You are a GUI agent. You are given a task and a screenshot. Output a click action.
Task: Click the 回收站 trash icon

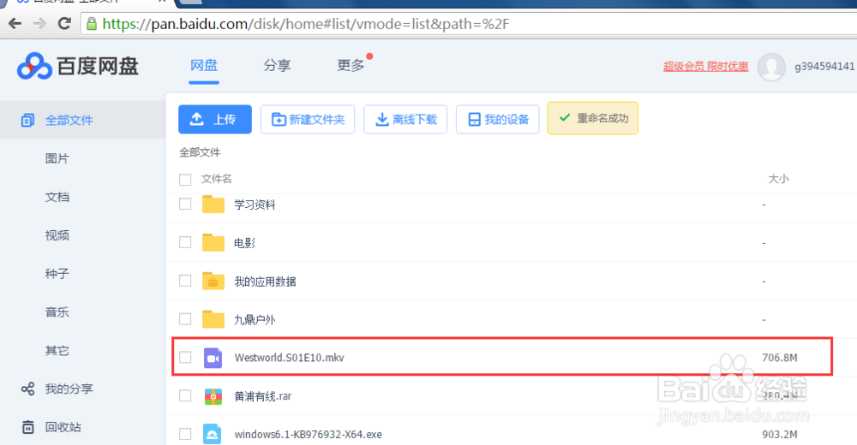(27, 427)
